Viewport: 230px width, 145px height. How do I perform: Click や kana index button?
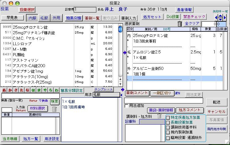click(45, 90)
